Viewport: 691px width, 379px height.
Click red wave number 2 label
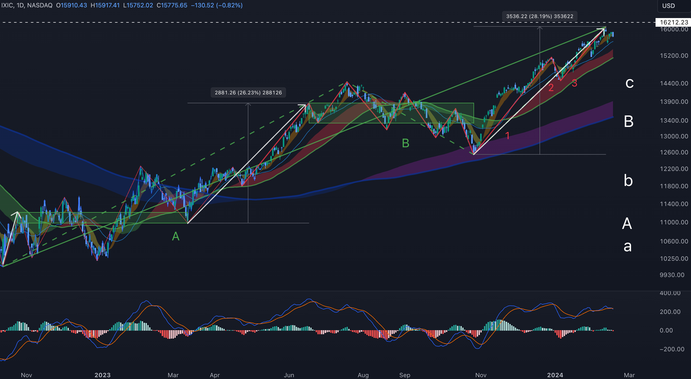pos(551,88)
